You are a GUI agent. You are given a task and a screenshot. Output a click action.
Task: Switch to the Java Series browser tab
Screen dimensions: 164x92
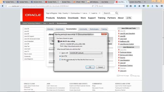coord(105,2)
